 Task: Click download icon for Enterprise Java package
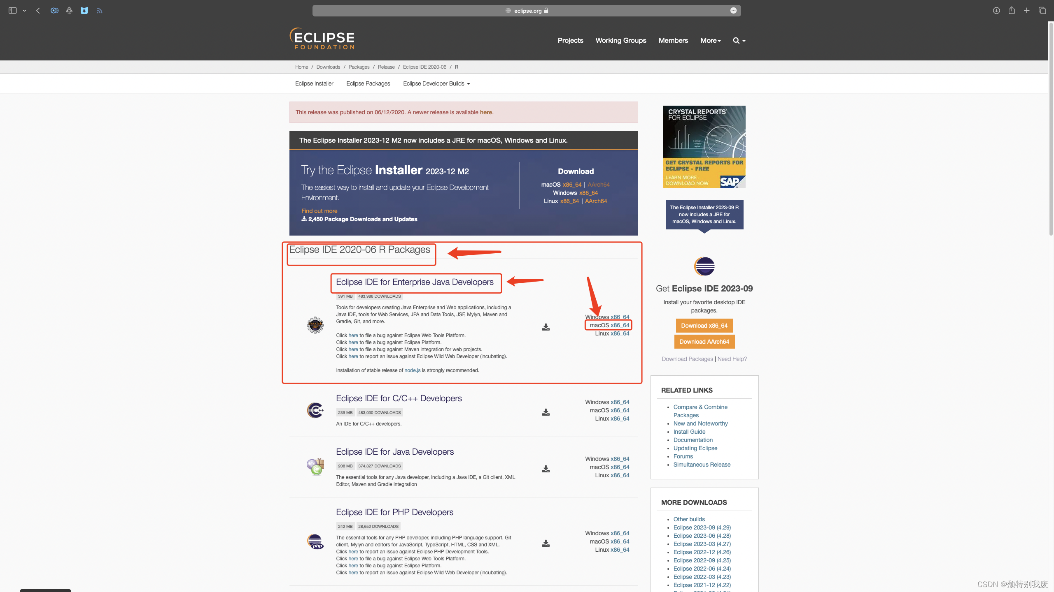[546, 327]
